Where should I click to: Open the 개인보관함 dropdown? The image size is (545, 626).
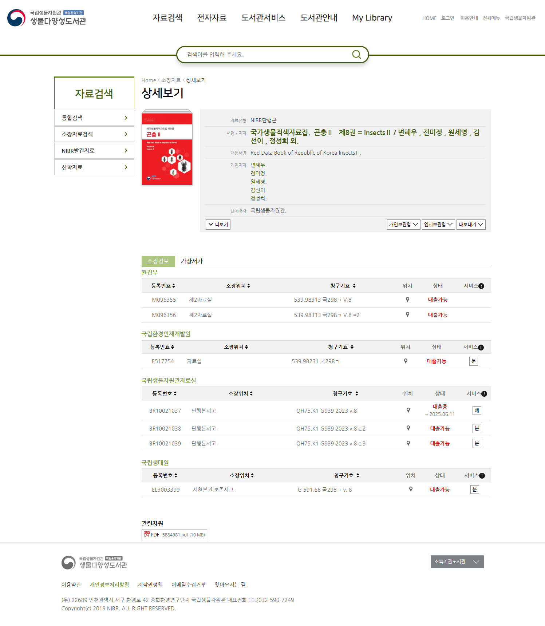[x=403, y=225]
